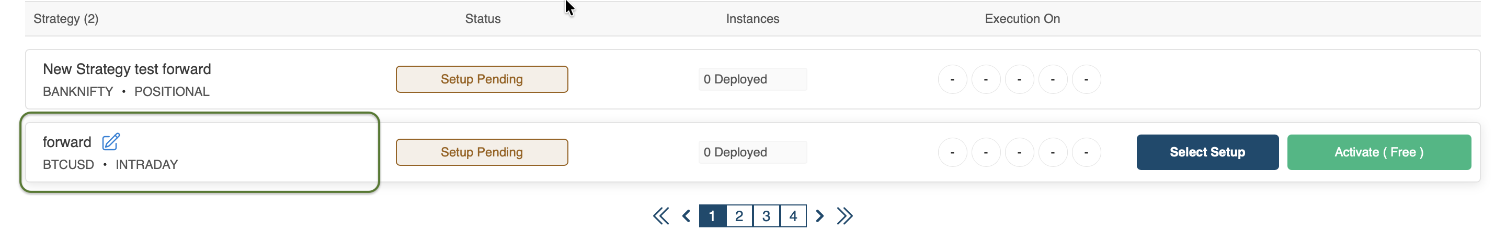Go to previous page arrow
Screen dimensions: 1506x243
click(687, 216)
